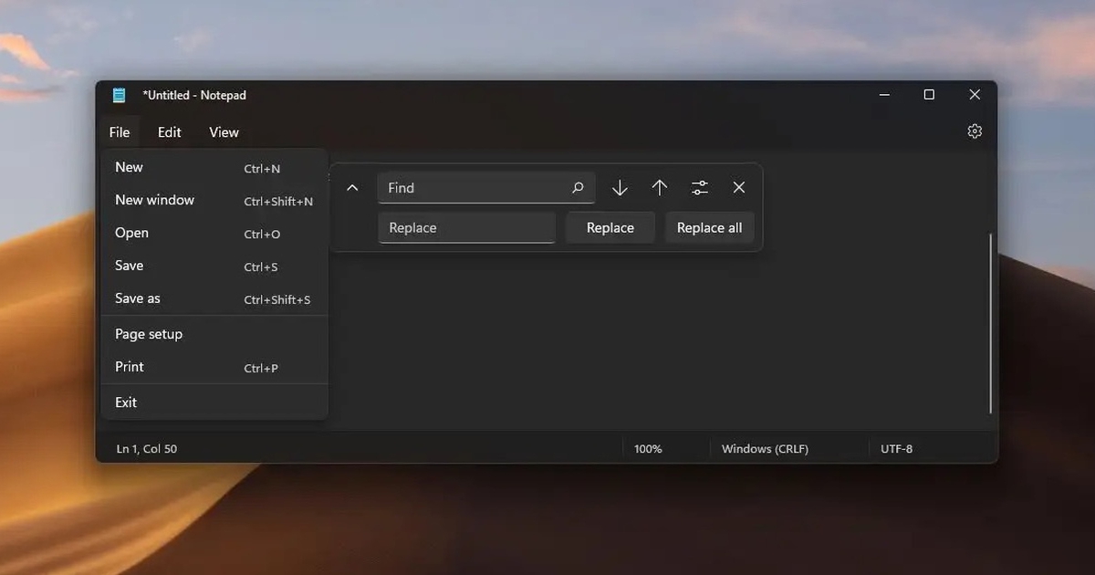The image size is (1095, 575).
Task: Open the File menu
Action: point(120,132)
